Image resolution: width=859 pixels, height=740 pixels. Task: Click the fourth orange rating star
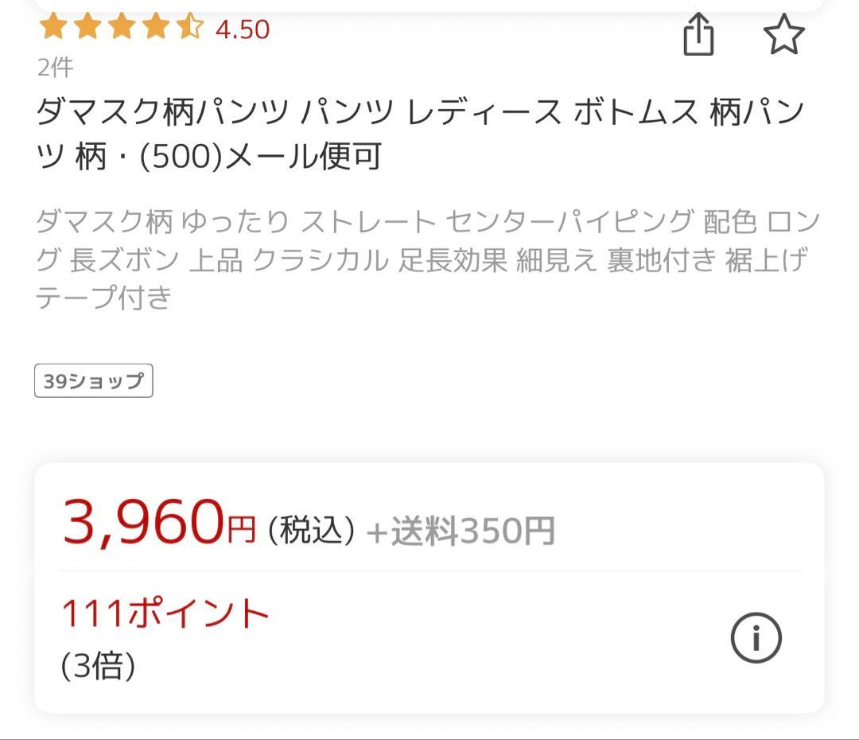(x=156, y=28)
